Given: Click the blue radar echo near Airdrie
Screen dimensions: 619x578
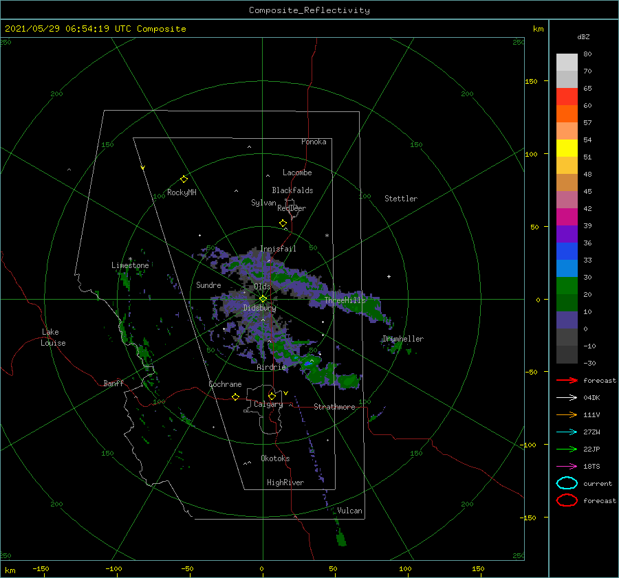Looking at the screenshot, I should point(307,364).
